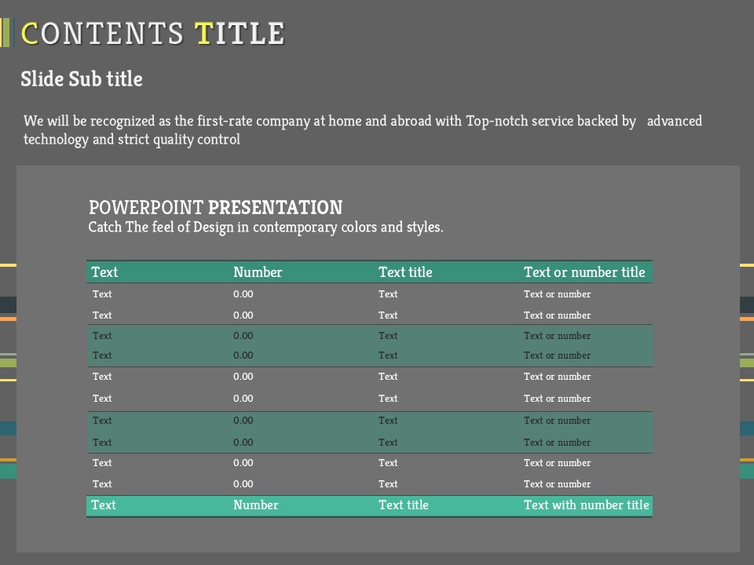
Task: Select the Number header cell in top row
Action: click(258, 272)
